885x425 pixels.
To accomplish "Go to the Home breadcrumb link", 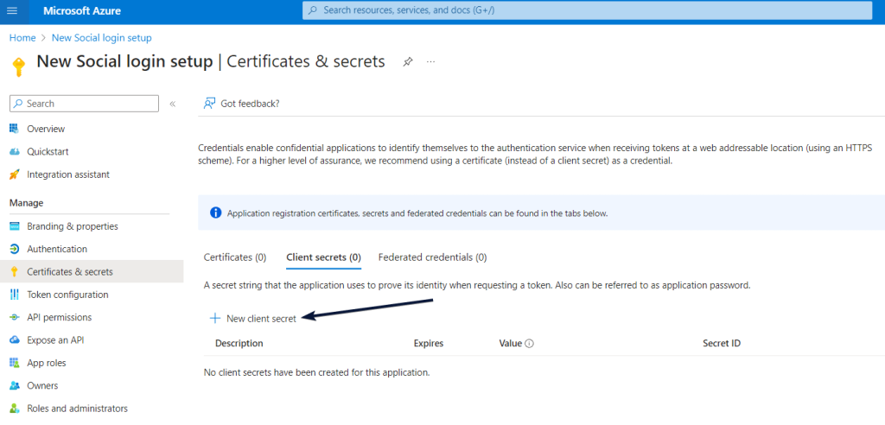I will 22,38.
